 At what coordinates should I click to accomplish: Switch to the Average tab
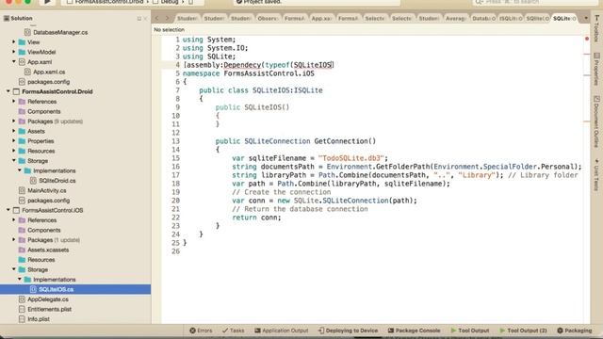456,19
